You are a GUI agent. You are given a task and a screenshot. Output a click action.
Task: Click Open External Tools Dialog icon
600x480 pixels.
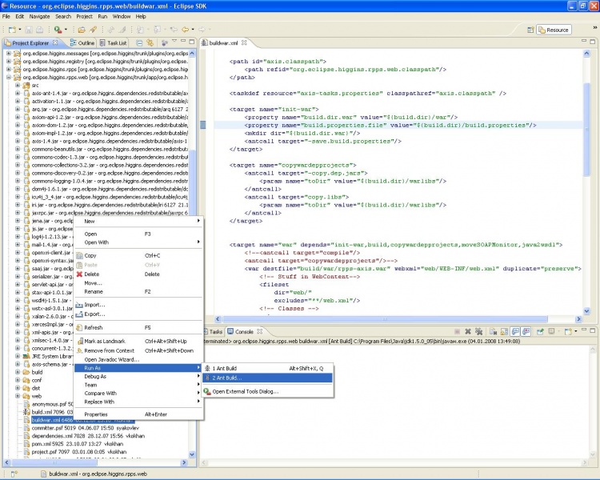[207, 391]
